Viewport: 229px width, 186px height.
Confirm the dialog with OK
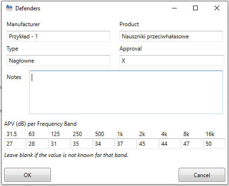tap(28, 175)
